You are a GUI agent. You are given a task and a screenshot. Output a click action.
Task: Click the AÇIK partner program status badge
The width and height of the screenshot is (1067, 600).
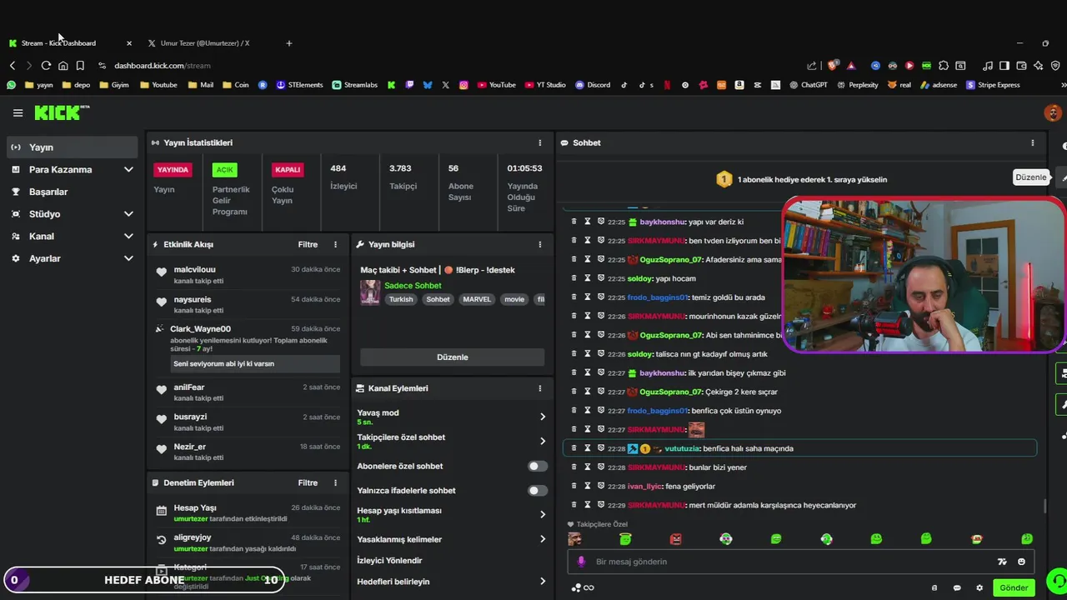225,169
